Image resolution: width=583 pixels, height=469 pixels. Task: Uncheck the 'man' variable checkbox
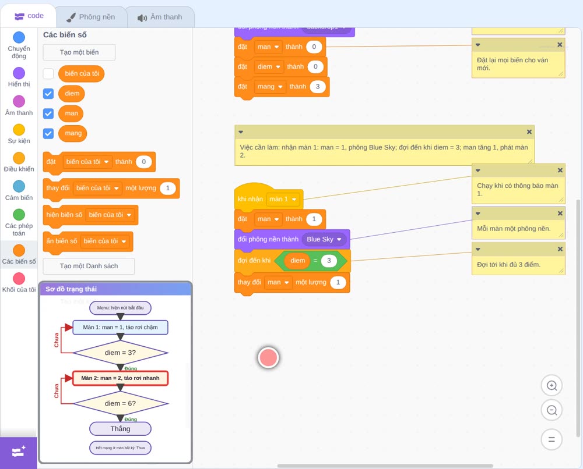click(48, 113)
